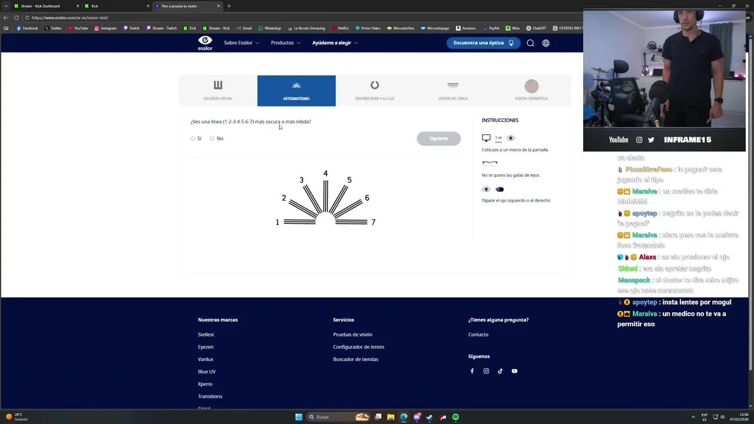Click the covered-eye icon in Instrucciones
The width and height of the screenshot is (754, 424).
coord(500,189)
